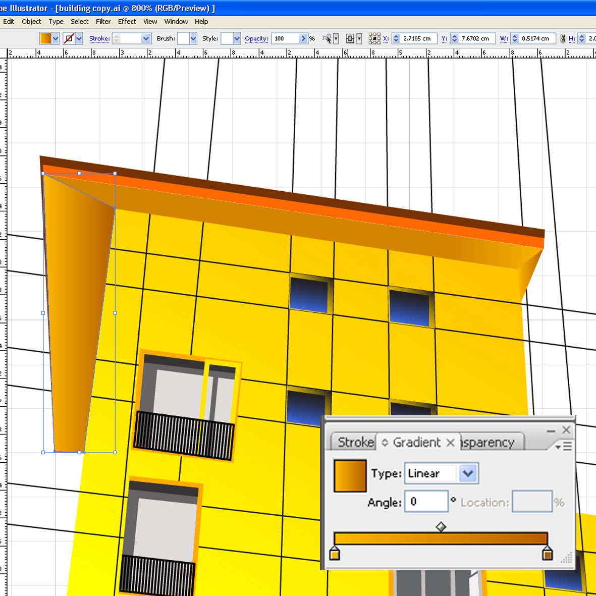Viewport: 596px width, 596px height.
Task: Click the Isolate Selected Object icon
Action: point(349,38)
